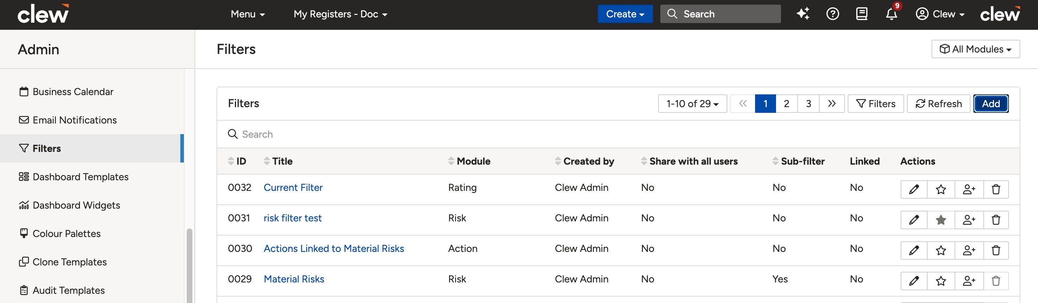
Task: Open the All Modules dropdown
Action: 976,49
